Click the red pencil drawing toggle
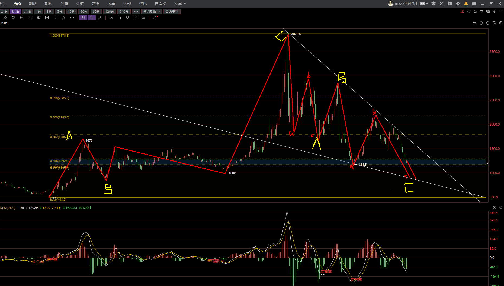 pos(462,11)
